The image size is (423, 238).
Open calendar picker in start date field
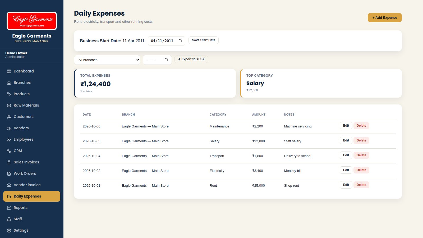[180, 41]
